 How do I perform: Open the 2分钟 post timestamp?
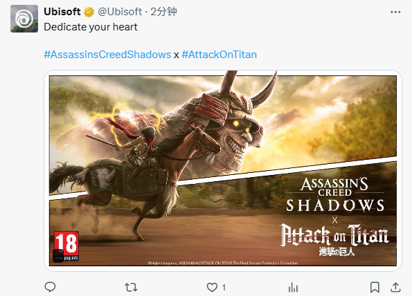click(x=163, y=12)
